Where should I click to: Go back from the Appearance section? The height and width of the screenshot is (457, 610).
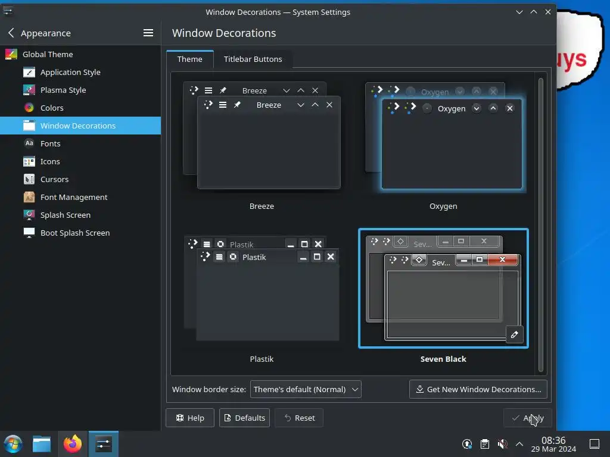pos(11,33)
